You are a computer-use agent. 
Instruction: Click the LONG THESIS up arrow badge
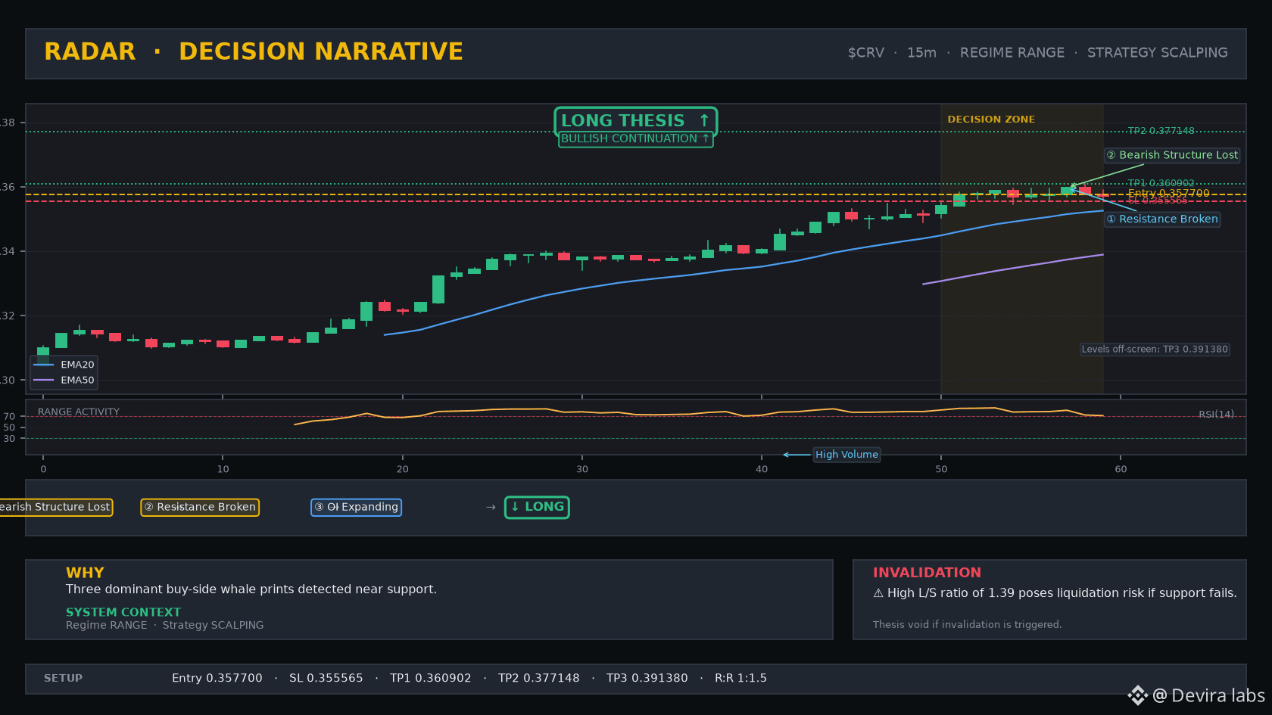(x=635, y=121)
